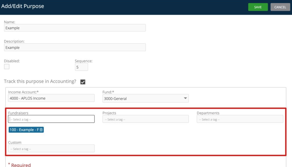
Task: Click the Track this purpose in Accounting label
Action: pos(40,81)
